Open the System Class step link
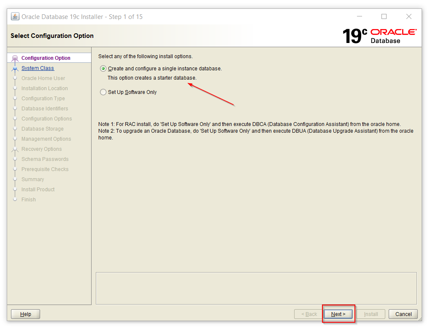The width and height of the screenshot is (430, 329). coord(38,68)
